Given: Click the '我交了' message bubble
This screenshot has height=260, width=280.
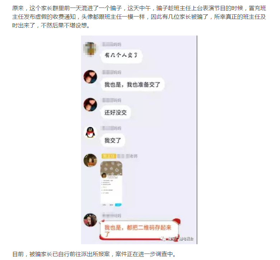Looking at the screenshot, I should click(113, 140).
